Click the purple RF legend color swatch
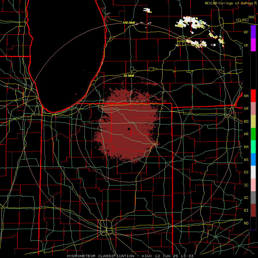This screenshot has width=258, height=258. pyautogui.click(x=253, y=32)
